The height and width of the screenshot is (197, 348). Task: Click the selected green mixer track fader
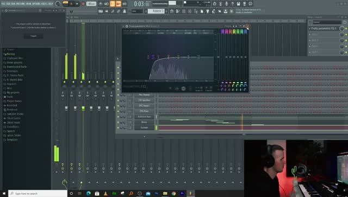(x=83, y=109)
